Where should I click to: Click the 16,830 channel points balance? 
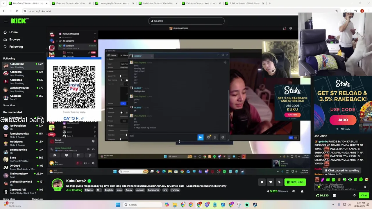[322, 195]
